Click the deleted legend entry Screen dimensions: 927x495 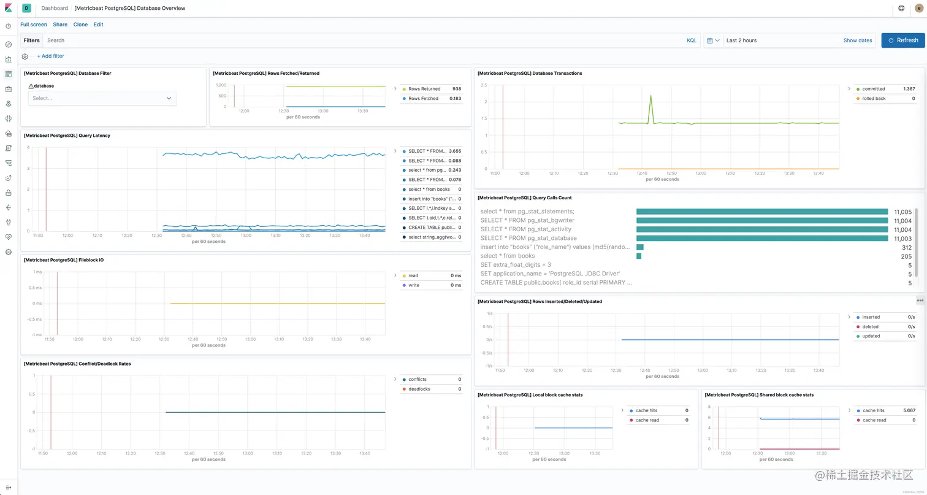click(x=885, y=327)
